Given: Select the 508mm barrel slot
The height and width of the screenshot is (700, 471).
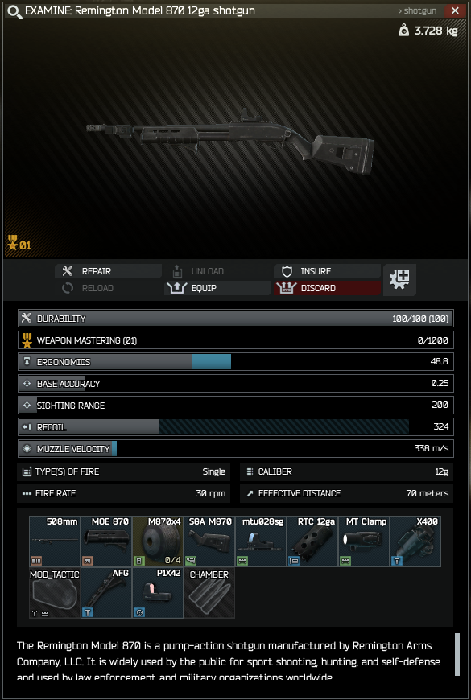Looking at the screenshot, I should [55, 541].
